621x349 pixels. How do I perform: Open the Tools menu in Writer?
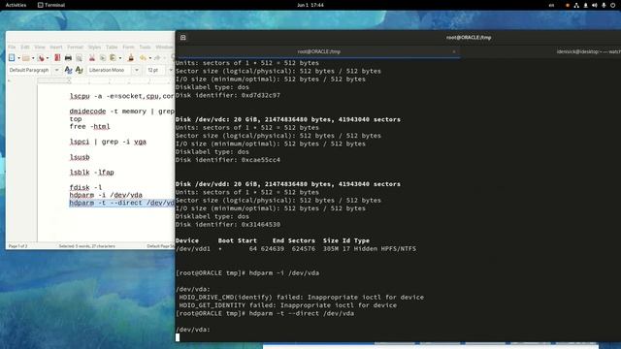click(145, 48)
